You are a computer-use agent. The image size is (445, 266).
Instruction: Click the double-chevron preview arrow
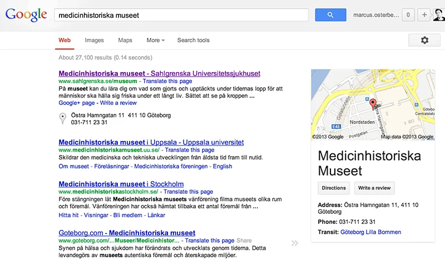(x=295, y=243)
